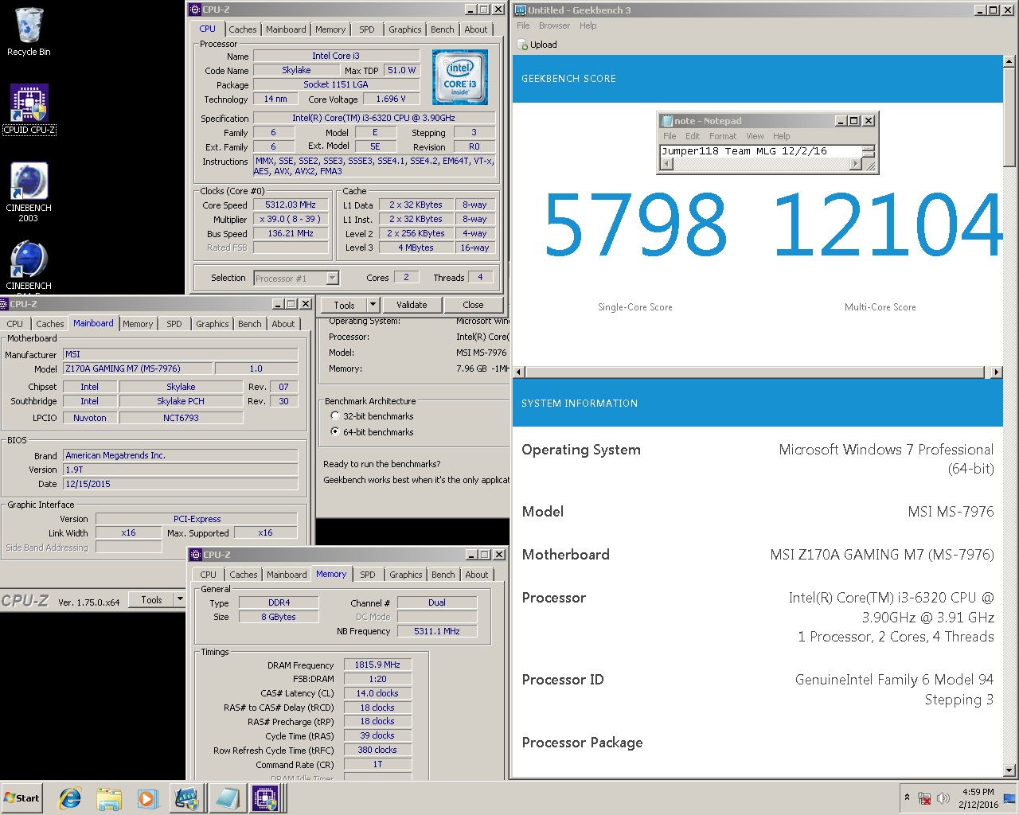Open the arrow beside Tools in the CPU-Z Mainboard window
The height and width of the screenshot is (815, 1019).
(x=180, y=600)
